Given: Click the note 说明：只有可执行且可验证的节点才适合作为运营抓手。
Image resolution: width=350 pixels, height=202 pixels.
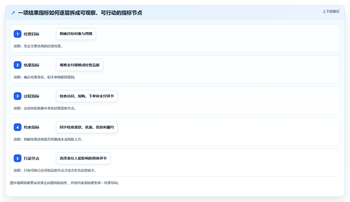Looking at the screenshot, I should pyautogui.click(x=55, y=170).
